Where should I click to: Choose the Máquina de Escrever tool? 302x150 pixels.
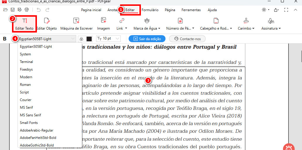click(x=76, y=24)
